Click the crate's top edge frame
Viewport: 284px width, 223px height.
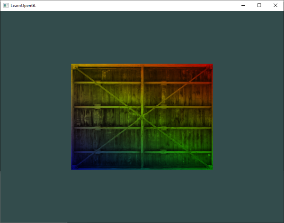pyautogui.click(x=142, y=65)
